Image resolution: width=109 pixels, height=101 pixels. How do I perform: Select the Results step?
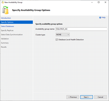click(x=4, y=47)
